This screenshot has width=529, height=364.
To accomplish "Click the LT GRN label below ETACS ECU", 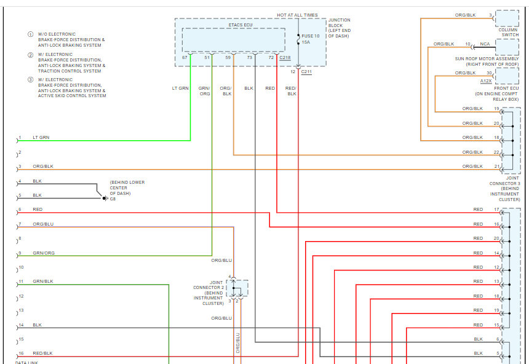I will [180, 89].
